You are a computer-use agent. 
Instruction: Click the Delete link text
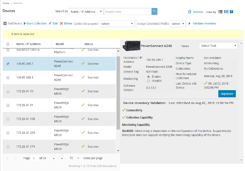point(68,23)
